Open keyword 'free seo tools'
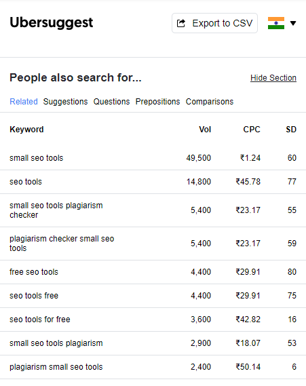Screen dimensions: 306x386 (x=34, y=272)
